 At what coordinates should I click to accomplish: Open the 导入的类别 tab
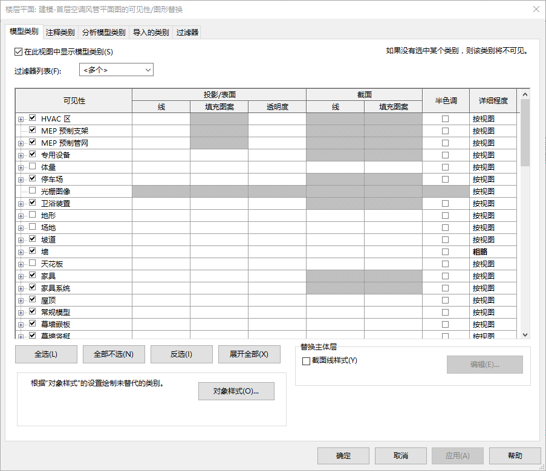pos(151,33)
